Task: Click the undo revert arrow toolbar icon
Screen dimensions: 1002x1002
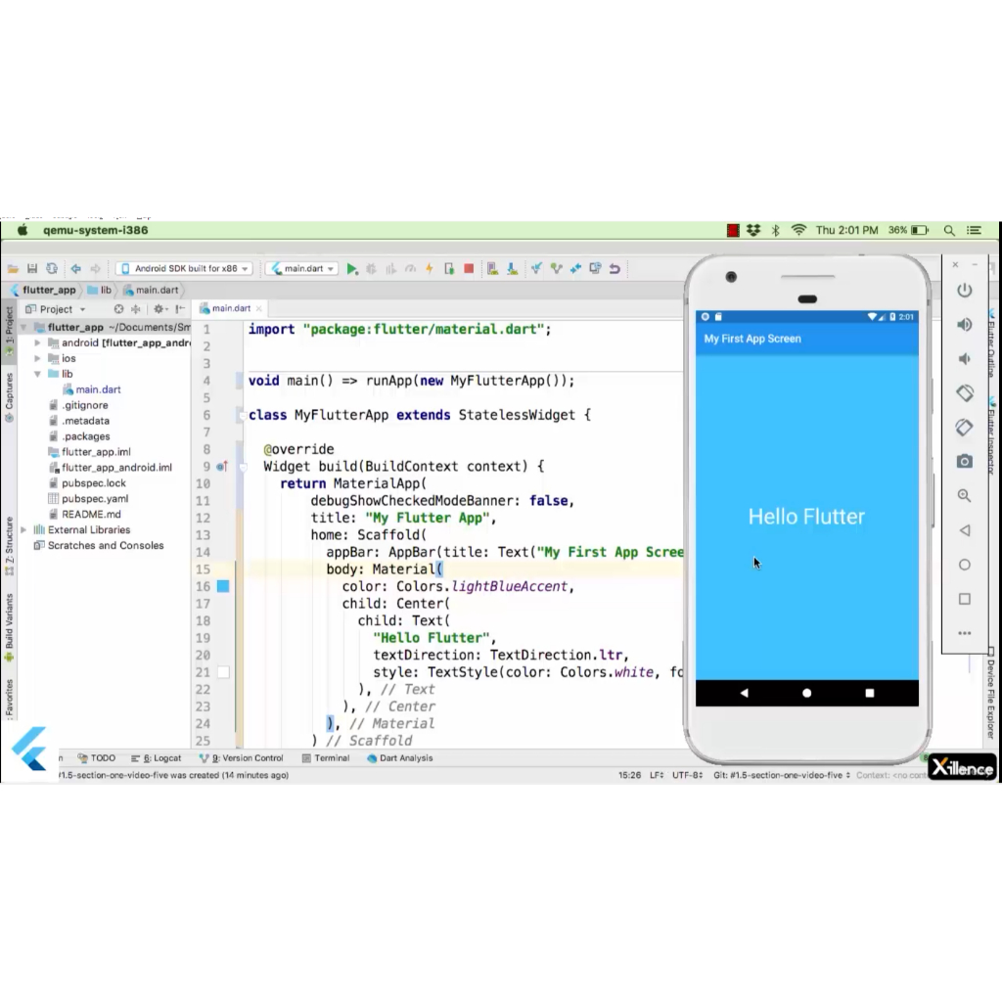Action: point(615,269)
